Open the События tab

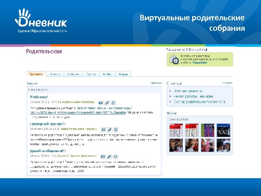[73, 74]
